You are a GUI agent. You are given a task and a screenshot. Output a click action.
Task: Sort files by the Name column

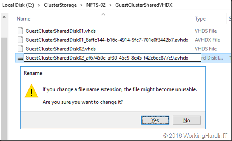click(23, 19)
